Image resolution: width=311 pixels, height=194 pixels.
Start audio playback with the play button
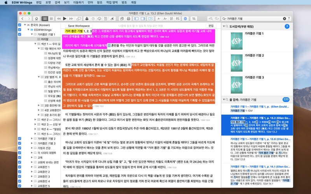click(x=65, y=19)
